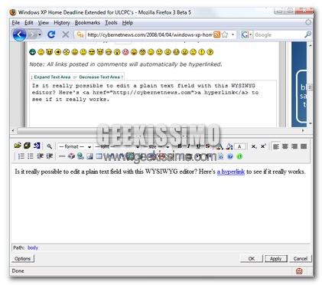The width and height of the screenshot is (322, 285).
Task: Open the Bookmarks menu
Action: click(87, 23)
